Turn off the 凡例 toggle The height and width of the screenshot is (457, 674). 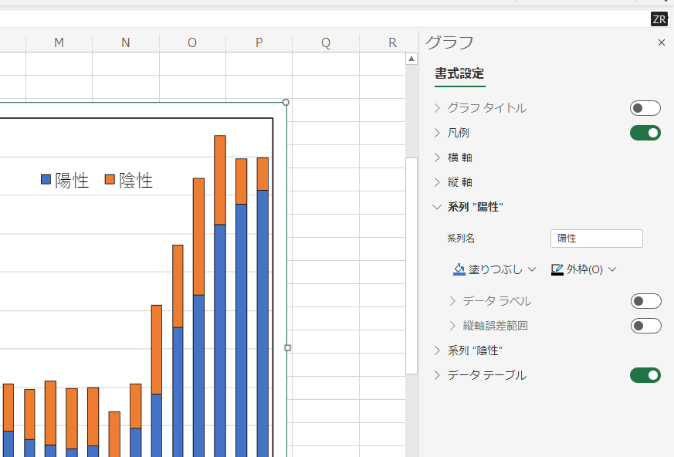pyautogui.click(x=645, y=133)
